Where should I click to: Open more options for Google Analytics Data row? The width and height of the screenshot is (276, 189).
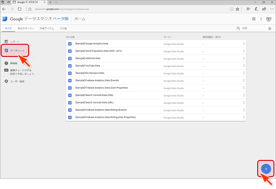[x=244, y=44]
